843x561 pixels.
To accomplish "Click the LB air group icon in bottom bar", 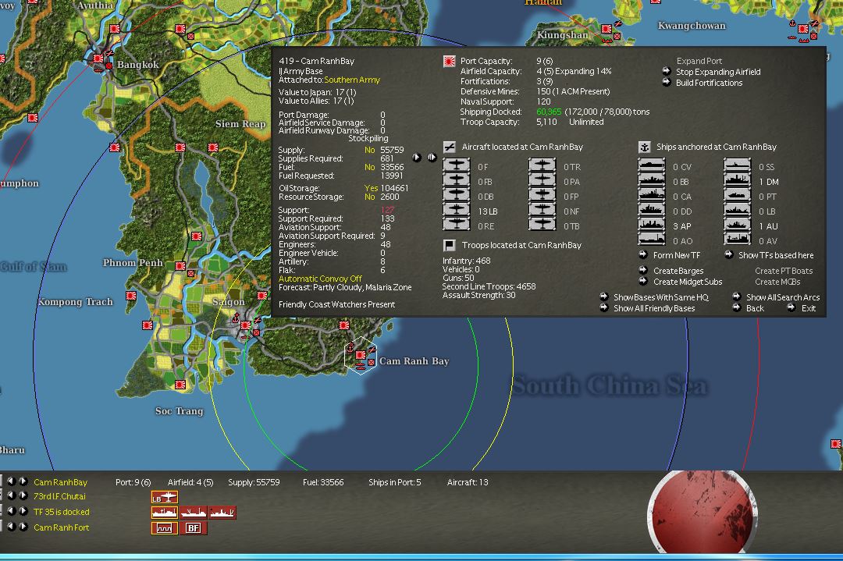I will coord(165,497).
